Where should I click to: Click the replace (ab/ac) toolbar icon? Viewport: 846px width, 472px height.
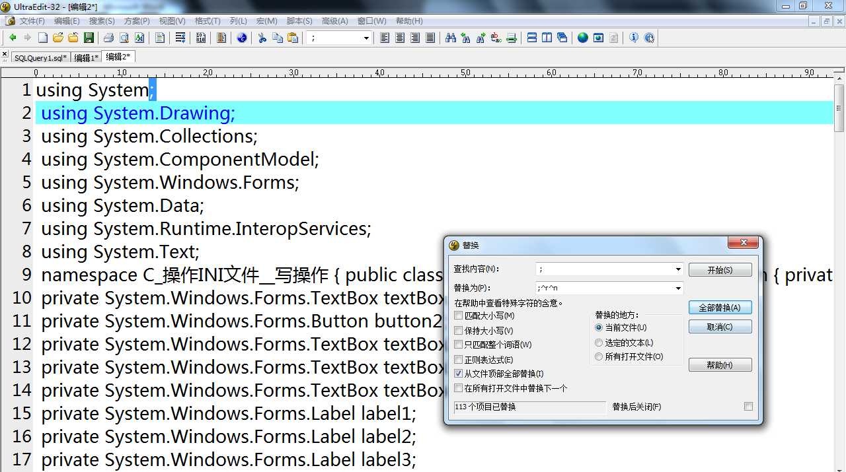pos(496,38)
